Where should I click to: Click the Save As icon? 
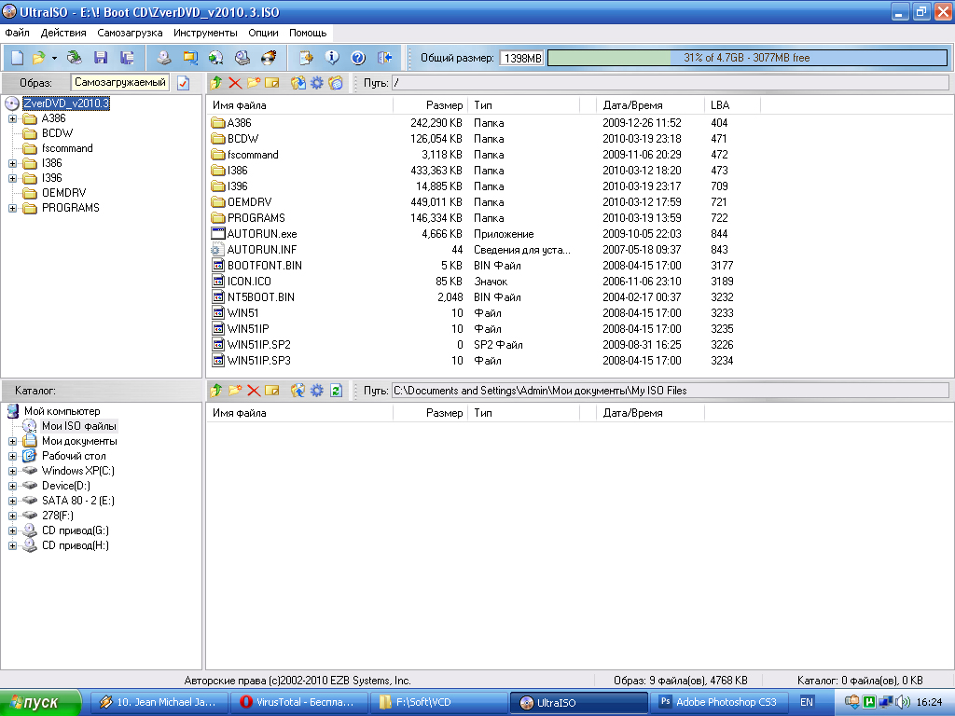(x=127, y=58)
